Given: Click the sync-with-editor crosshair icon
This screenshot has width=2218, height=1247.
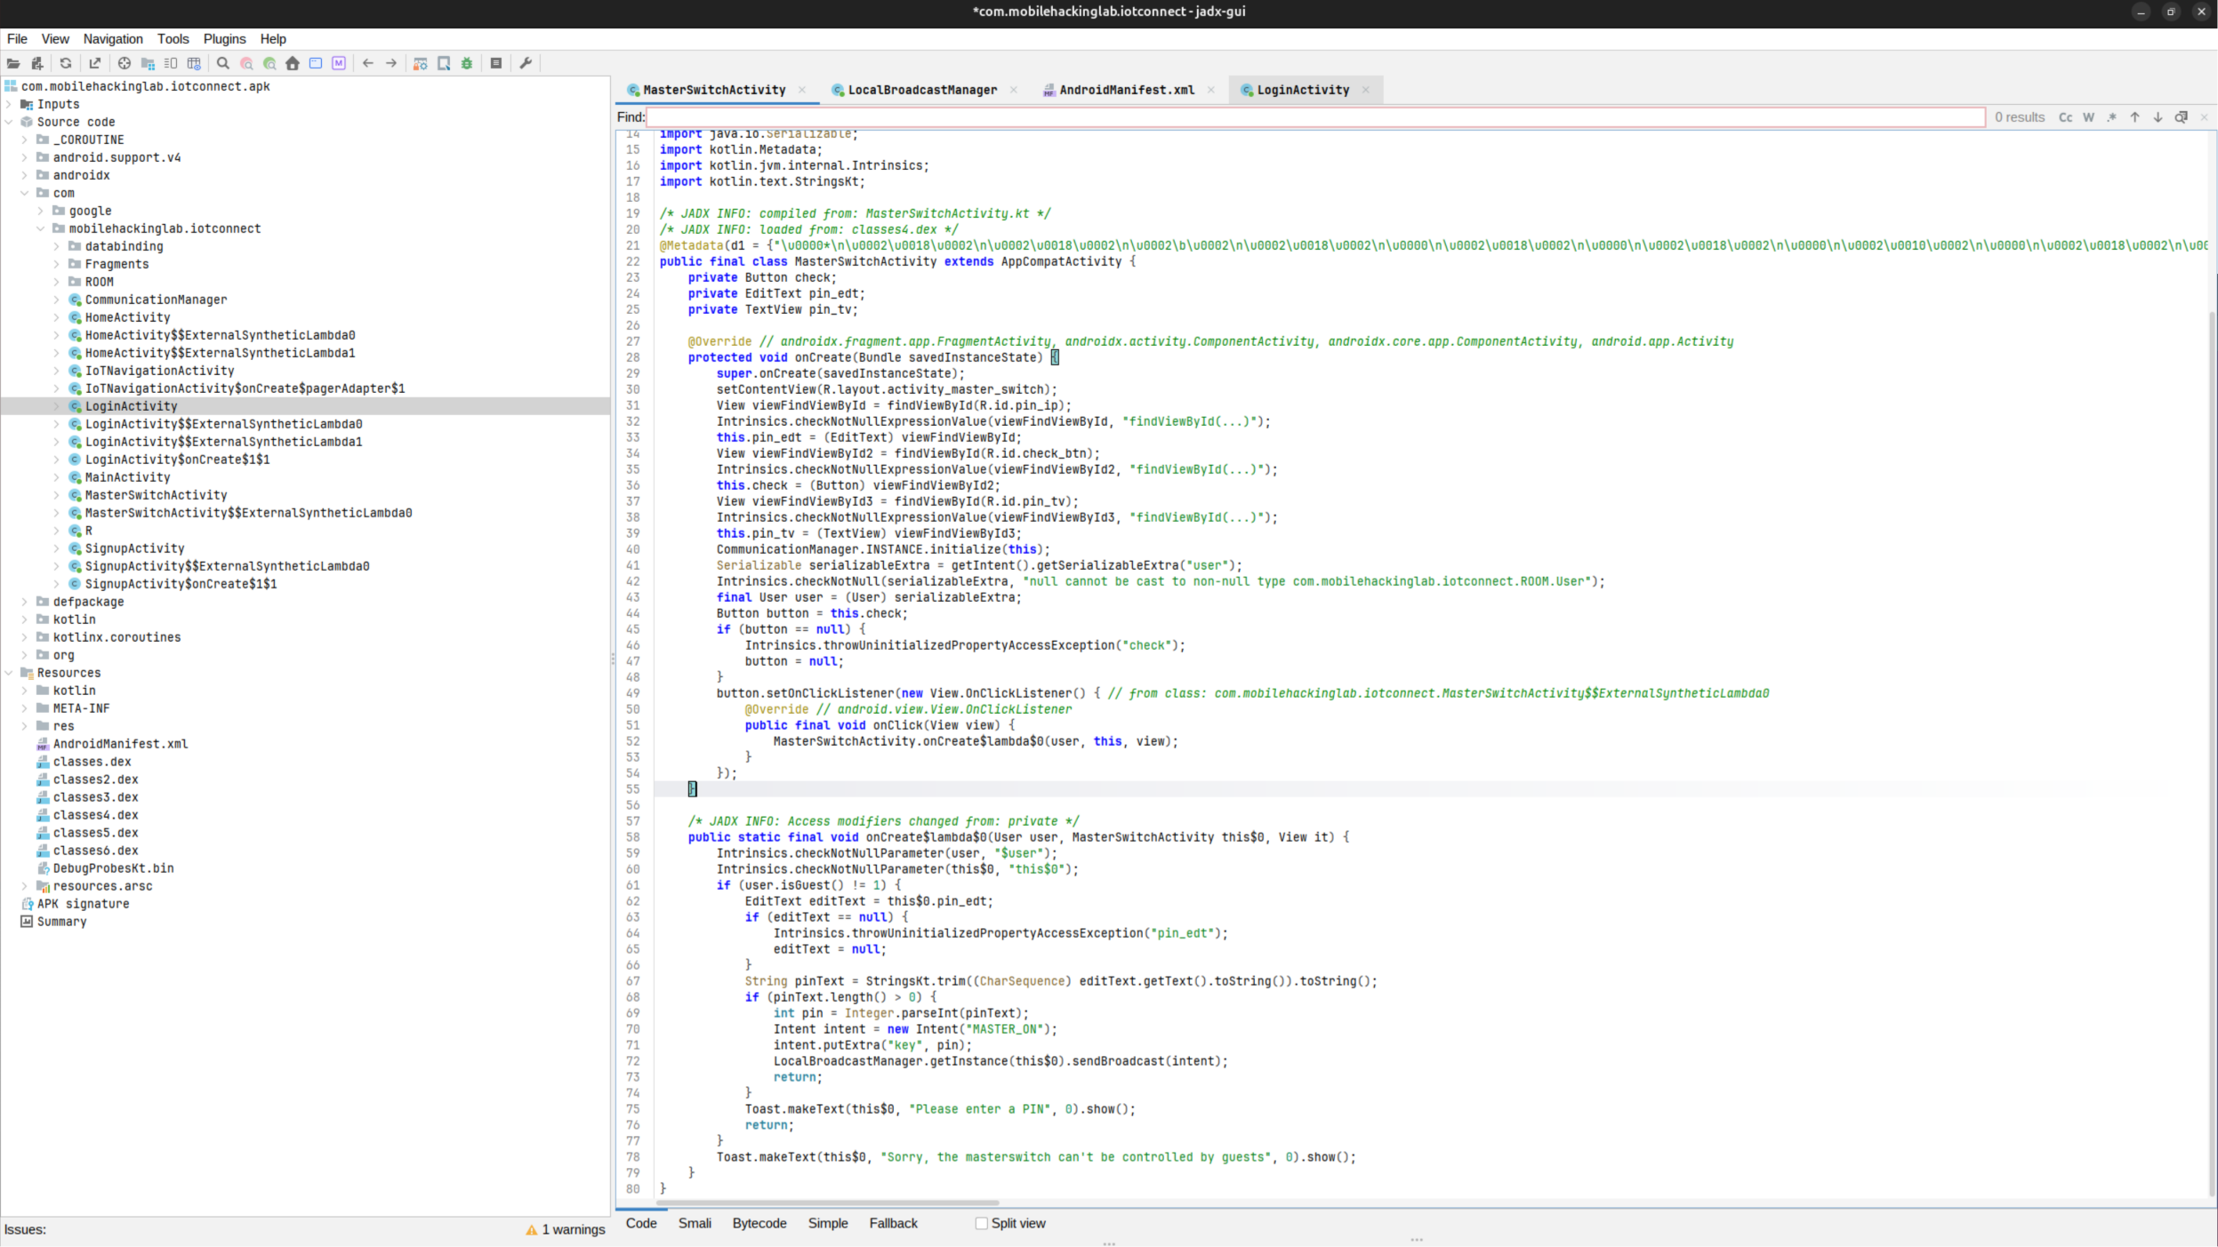Looking at the screenshot, I should [125, 63].
